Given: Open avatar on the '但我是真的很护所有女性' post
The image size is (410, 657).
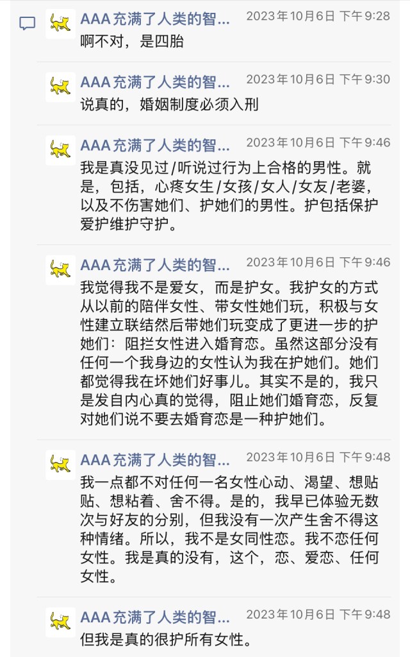Looking at the screenshot, I should [x=60, y=622].
